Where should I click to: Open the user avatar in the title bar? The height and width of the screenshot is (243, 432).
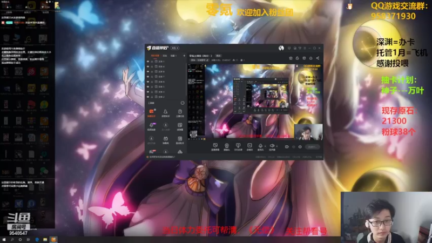pyautogui.click(x=281, y=48)
